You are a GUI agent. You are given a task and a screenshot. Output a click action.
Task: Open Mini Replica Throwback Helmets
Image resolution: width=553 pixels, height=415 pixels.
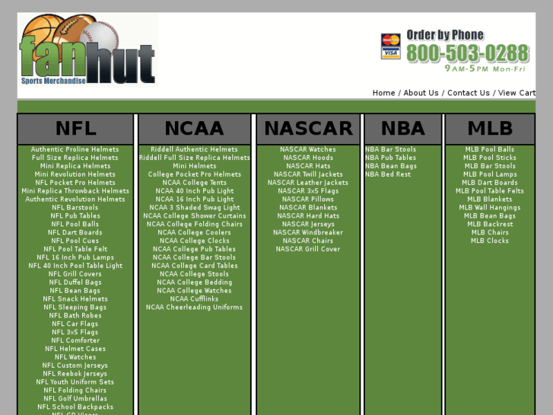coord(75,190)
